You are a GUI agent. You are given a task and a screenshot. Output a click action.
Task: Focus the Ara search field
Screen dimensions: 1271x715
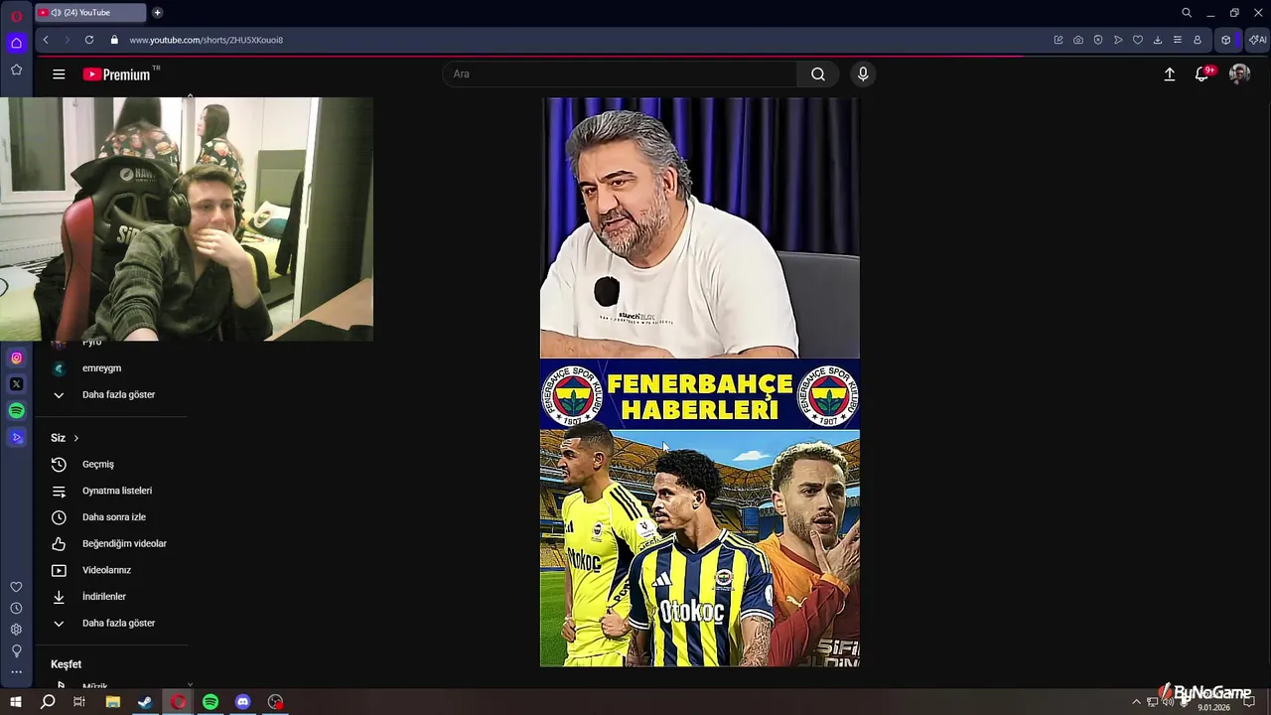pos(620,74)
